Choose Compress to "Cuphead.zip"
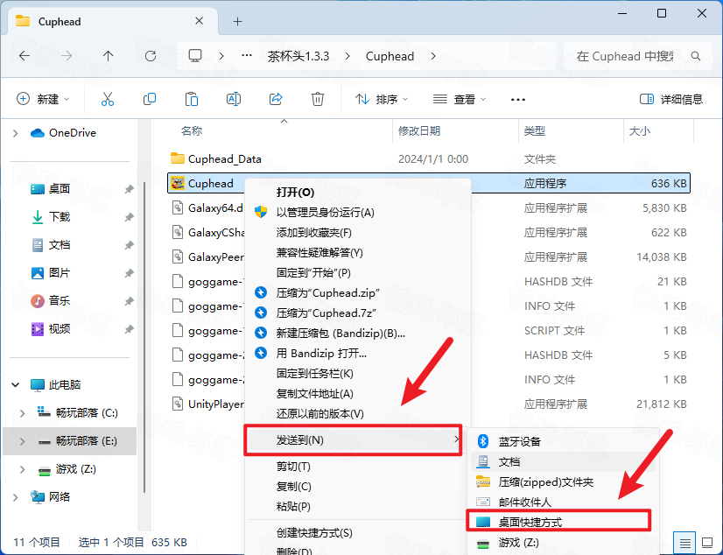Screen dimensions: 723x555 point(357,292)
